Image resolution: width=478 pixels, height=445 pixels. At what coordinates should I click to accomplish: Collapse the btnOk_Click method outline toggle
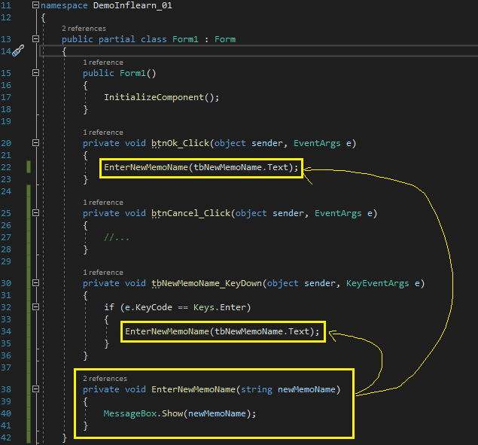[x=35, y=143]
